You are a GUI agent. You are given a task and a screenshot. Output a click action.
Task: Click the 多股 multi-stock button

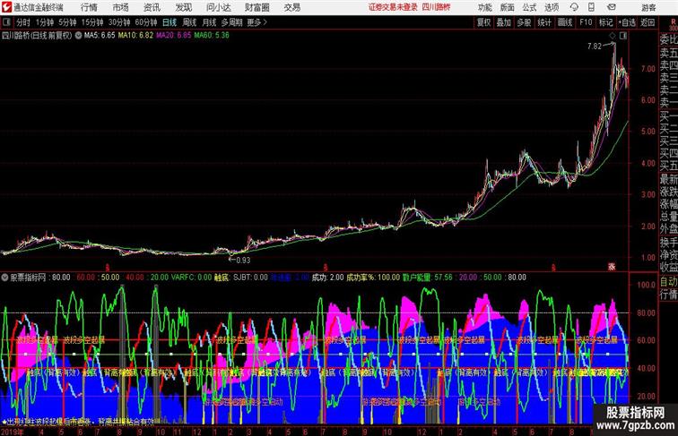(x=524, y=22)
